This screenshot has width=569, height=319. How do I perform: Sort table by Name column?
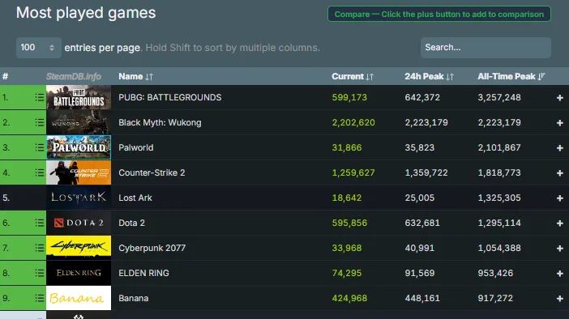(135, 76)
